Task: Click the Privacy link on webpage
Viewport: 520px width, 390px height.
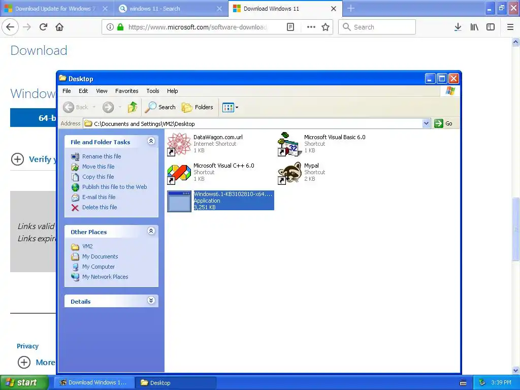Action: (x=27, y=346)
